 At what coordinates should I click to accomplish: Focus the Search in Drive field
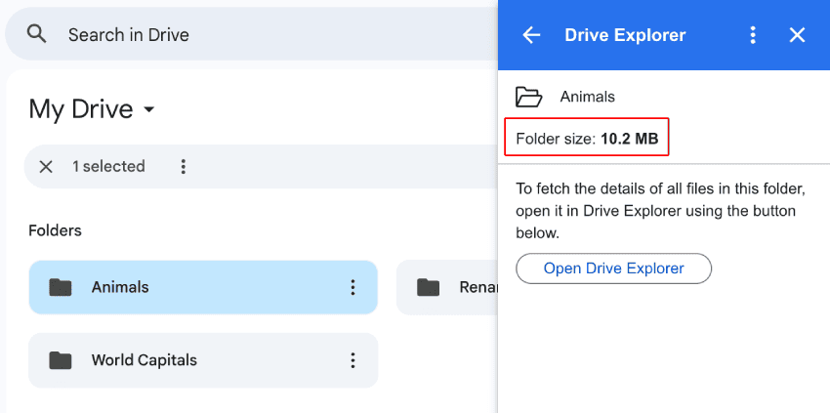coord(251,34)
